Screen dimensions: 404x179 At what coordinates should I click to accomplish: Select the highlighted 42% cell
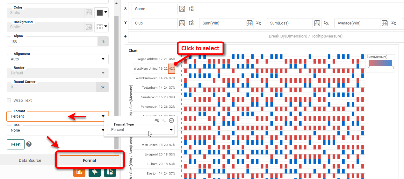coord(172,68)
